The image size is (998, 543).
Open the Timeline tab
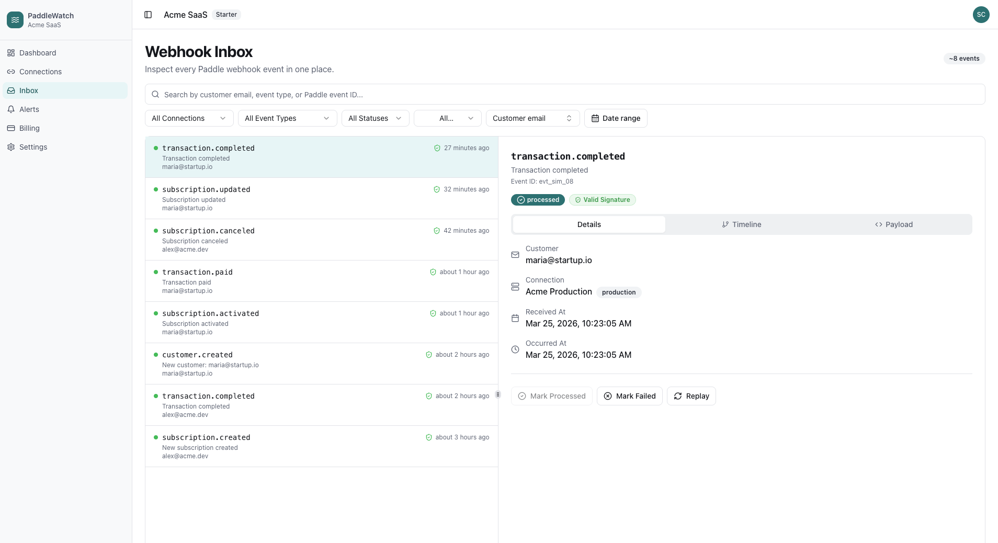point(742,224)
